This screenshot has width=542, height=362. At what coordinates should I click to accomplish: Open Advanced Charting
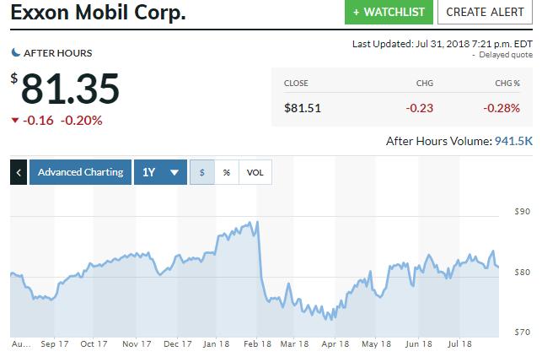tap(81, 172)
